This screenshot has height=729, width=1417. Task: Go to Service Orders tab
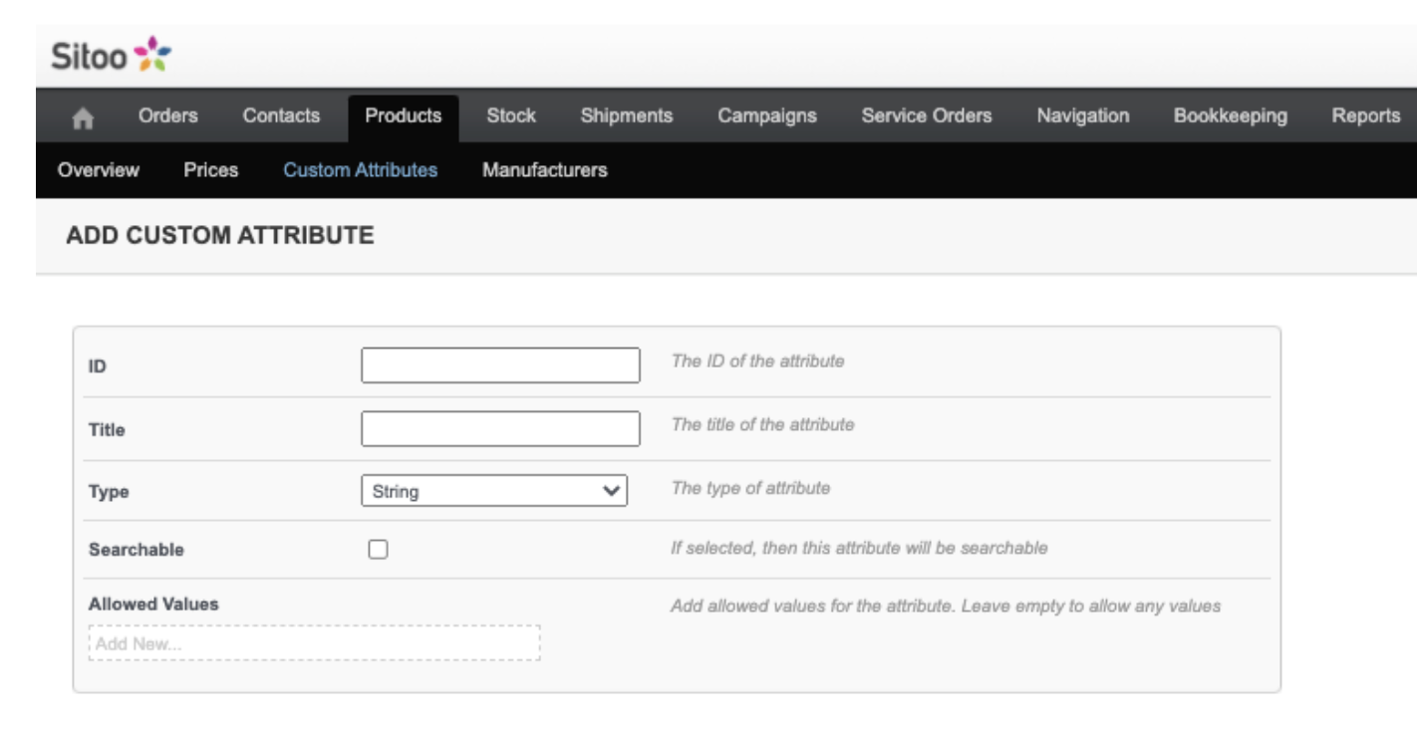(x=927, y=116)
